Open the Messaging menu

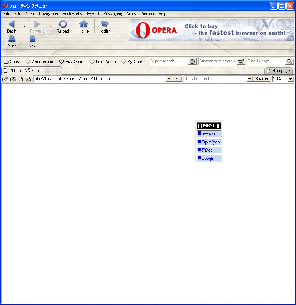tap(112, 14)
